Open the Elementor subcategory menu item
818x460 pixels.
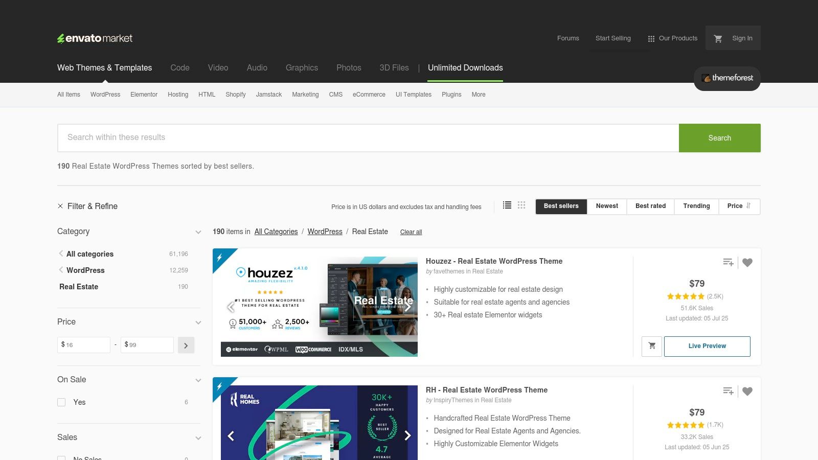coord(144,95)
